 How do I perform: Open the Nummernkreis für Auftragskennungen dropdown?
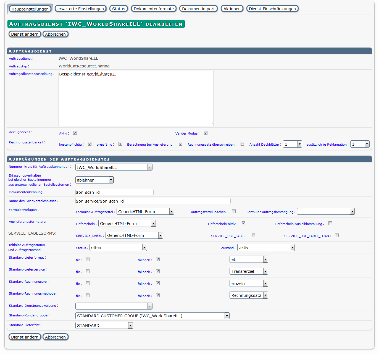point(114,167)
